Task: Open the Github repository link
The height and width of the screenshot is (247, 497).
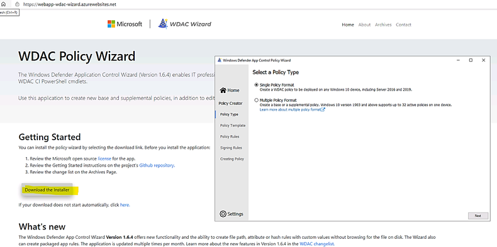Action: 157,165
